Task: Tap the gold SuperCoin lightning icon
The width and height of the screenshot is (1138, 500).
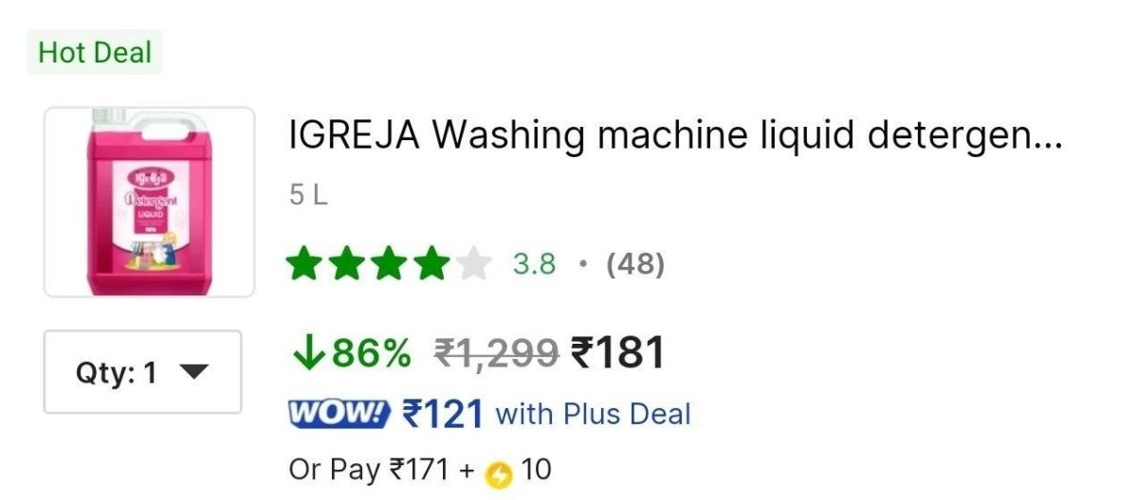Action: tap(498, 473)
